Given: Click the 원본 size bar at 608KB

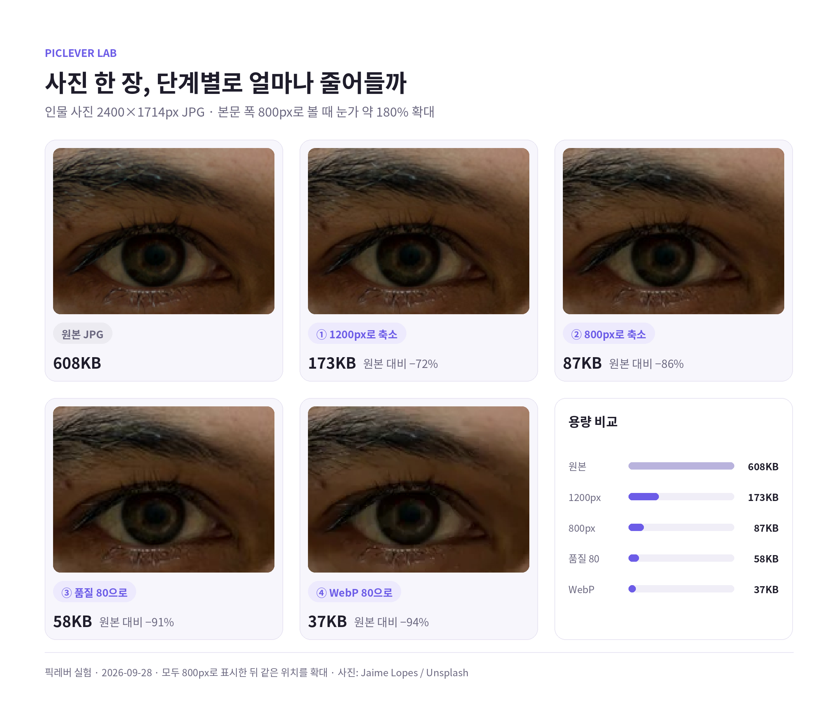Looking at the screenshot, I should (681, 466).
